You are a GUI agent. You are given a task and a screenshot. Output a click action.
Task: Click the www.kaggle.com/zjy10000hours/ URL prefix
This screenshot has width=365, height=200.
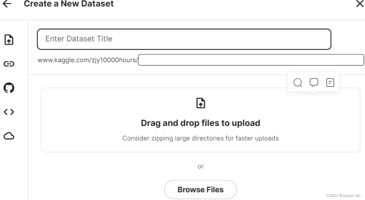[x=88, y=60]
